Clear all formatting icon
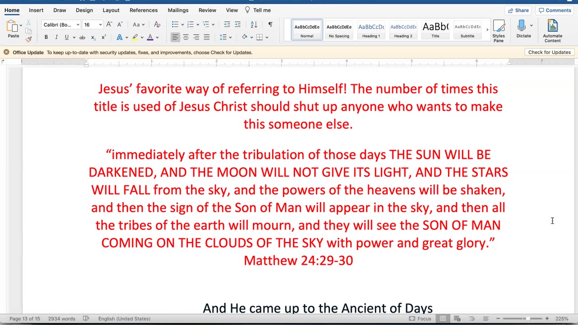This screenshot has width=578, height=325. [x=157, y=24]
